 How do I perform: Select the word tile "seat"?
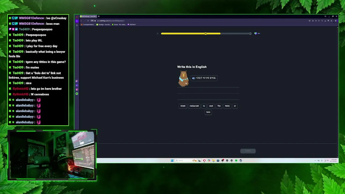tap(211, 106)
